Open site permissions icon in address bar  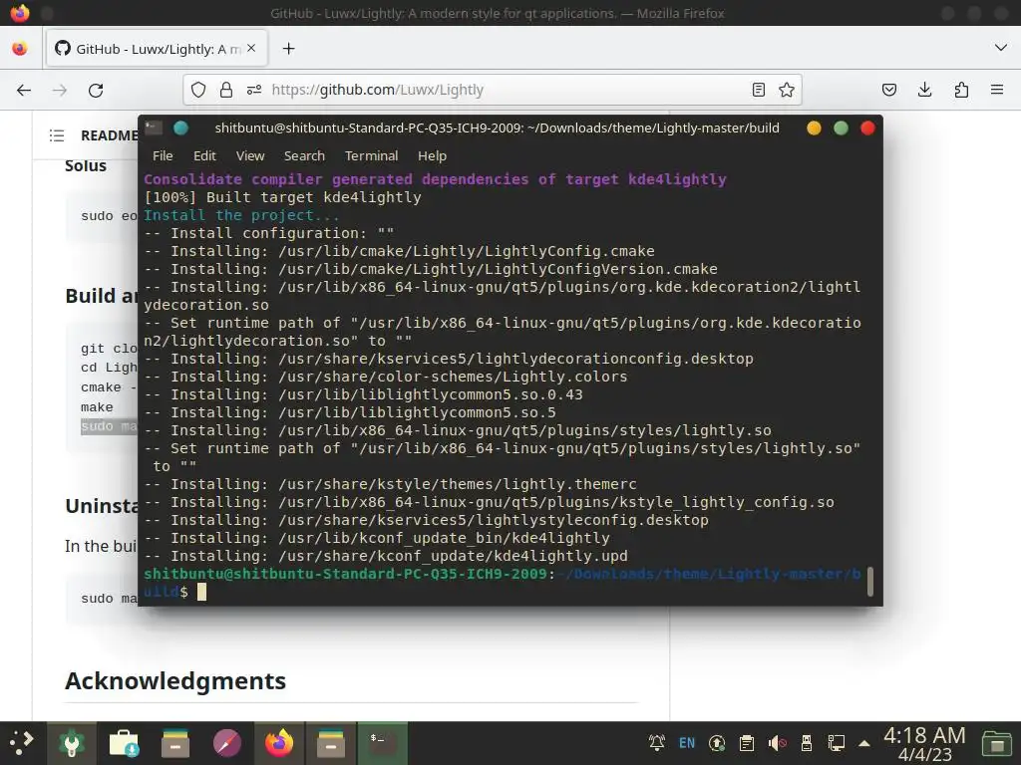(x=254, y=90)
